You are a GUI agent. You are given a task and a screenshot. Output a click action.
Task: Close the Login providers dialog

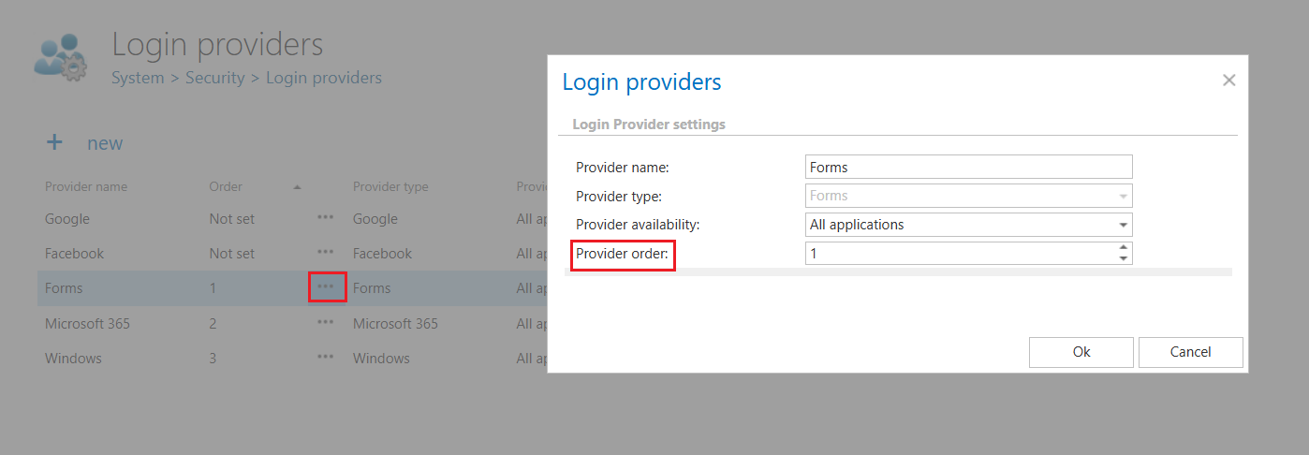click(x=1229, y=81)
